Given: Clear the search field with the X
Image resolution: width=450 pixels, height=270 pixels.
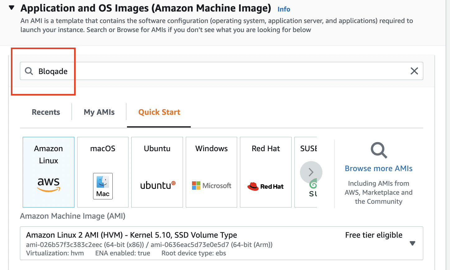Looking at the screenshot, I should click(x=414, y=71).
